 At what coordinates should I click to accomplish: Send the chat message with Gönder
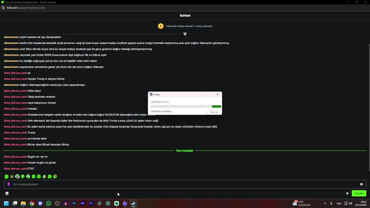click(x=359, y=193)
